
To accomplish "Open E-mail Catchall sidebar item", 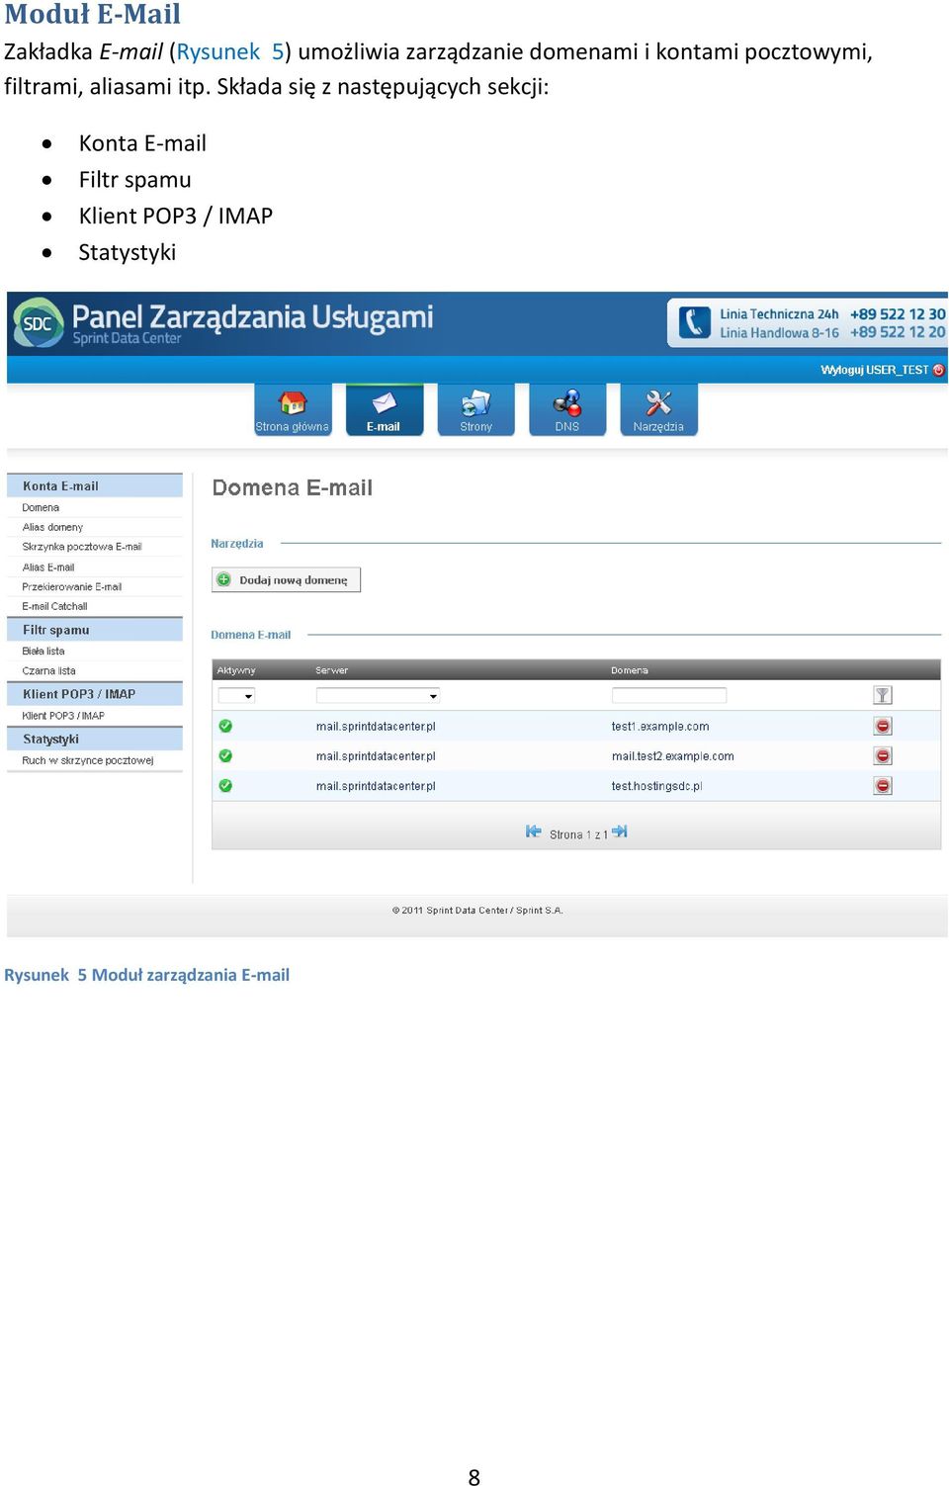I will (54, 606).
